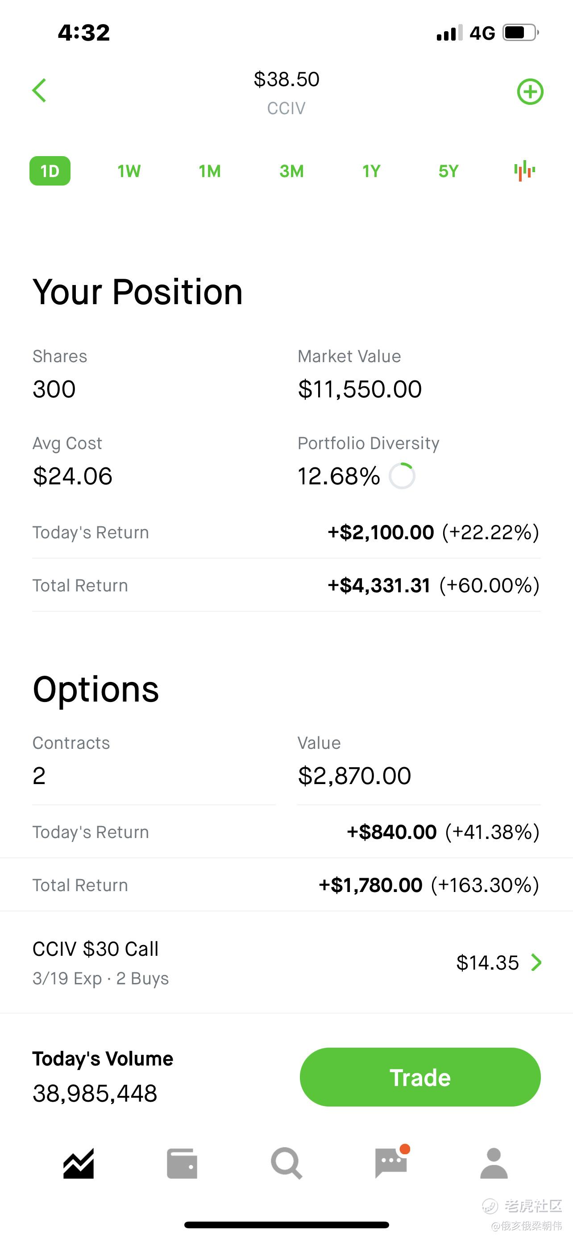Expand the CCIV $30 Call row
Viewport: 573px width, 1239px height.
coord(286,962)
